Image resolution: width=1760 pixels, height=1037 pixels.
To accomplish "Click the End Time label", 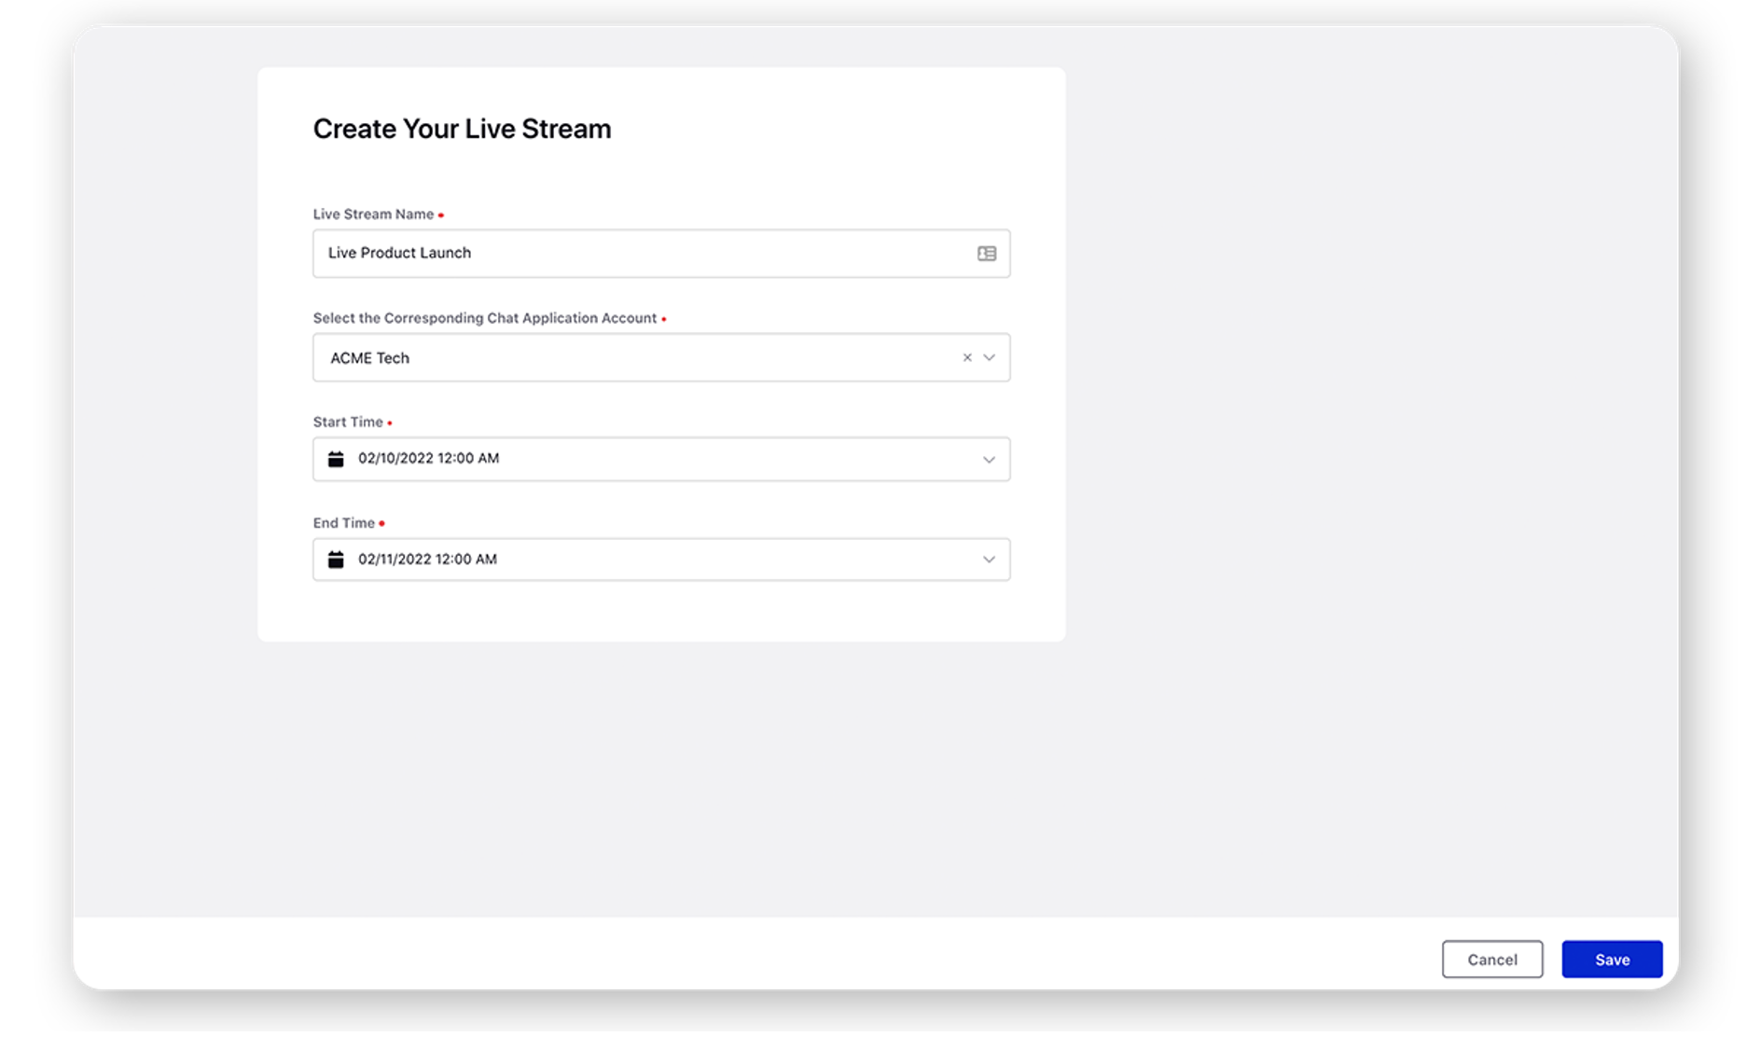I will pyautogui.click(x=344, y=523).
